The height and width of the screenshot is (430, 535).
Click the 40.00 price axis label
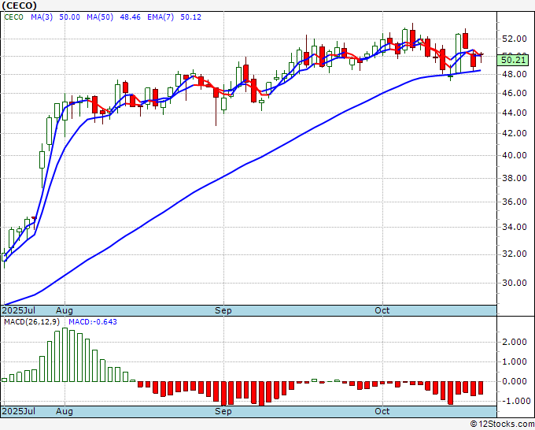coord(515,155)
